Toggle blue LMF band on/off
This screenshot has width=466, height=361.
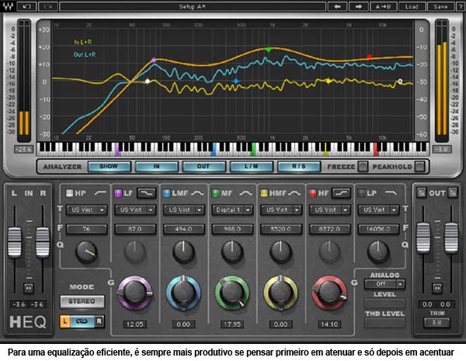point(167,193)
